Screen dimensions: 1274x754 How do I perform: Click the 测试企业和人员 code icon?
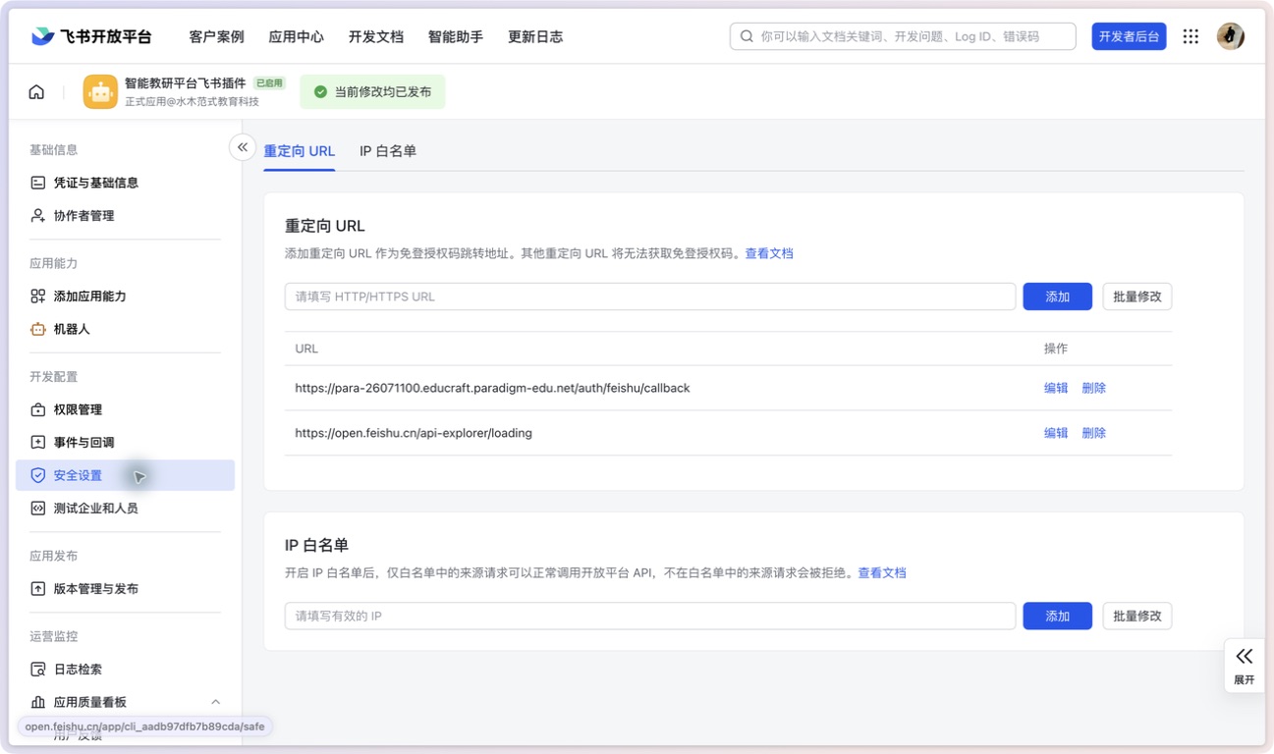pos(37,509)
